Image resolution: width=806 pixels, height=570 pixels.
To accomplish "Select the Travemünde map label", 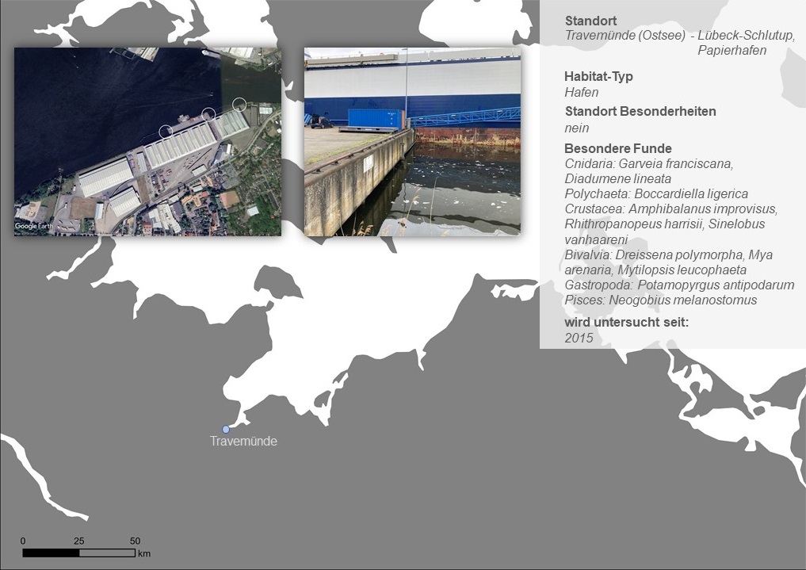I will (243, 442).
